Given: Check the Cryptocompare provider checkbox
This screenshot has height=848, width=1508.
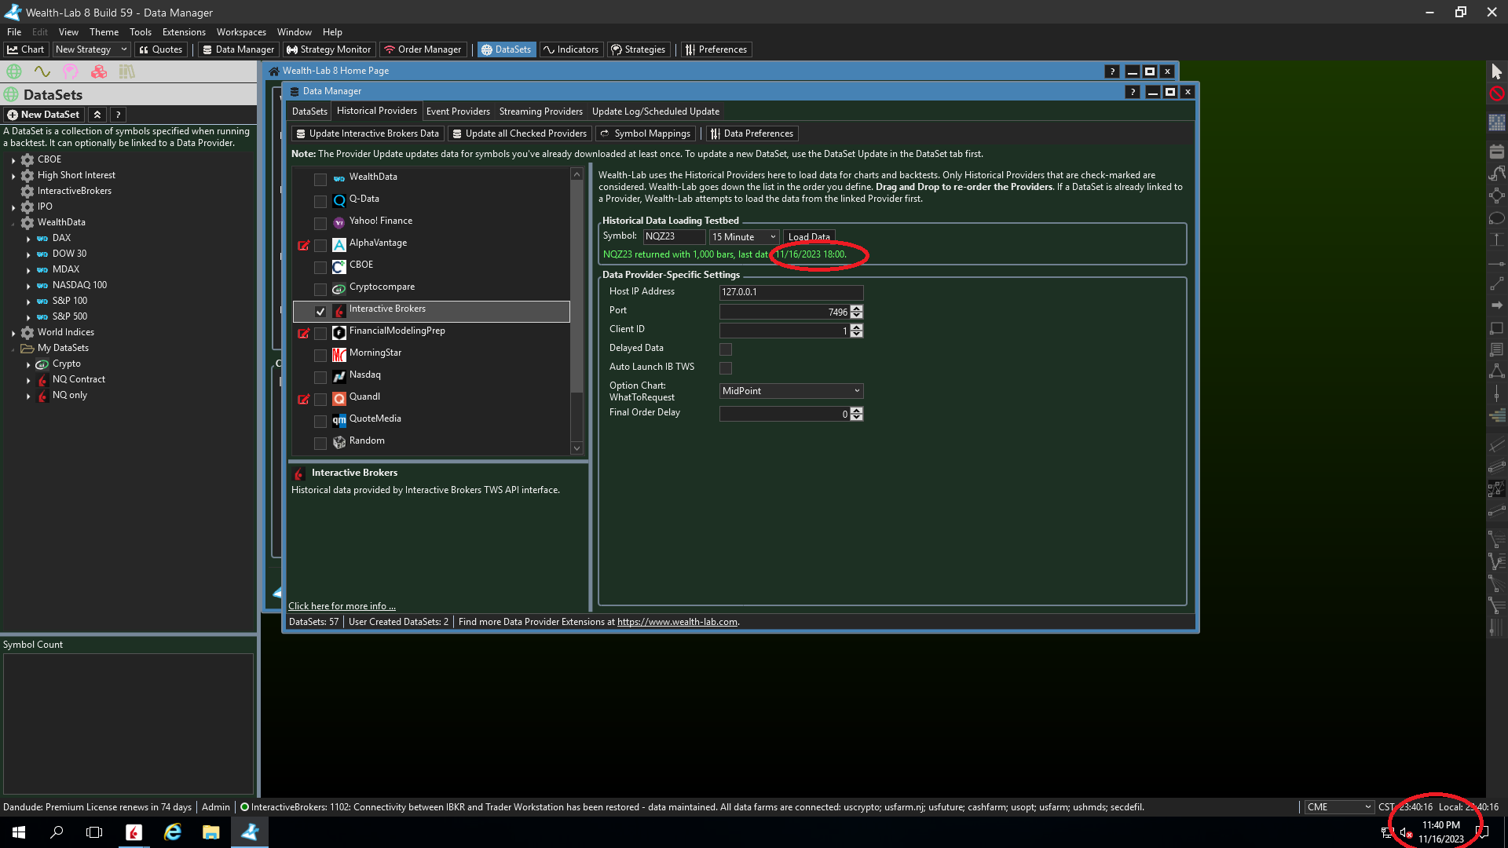Looking at the screenshot, I should [x=320, y=289].
